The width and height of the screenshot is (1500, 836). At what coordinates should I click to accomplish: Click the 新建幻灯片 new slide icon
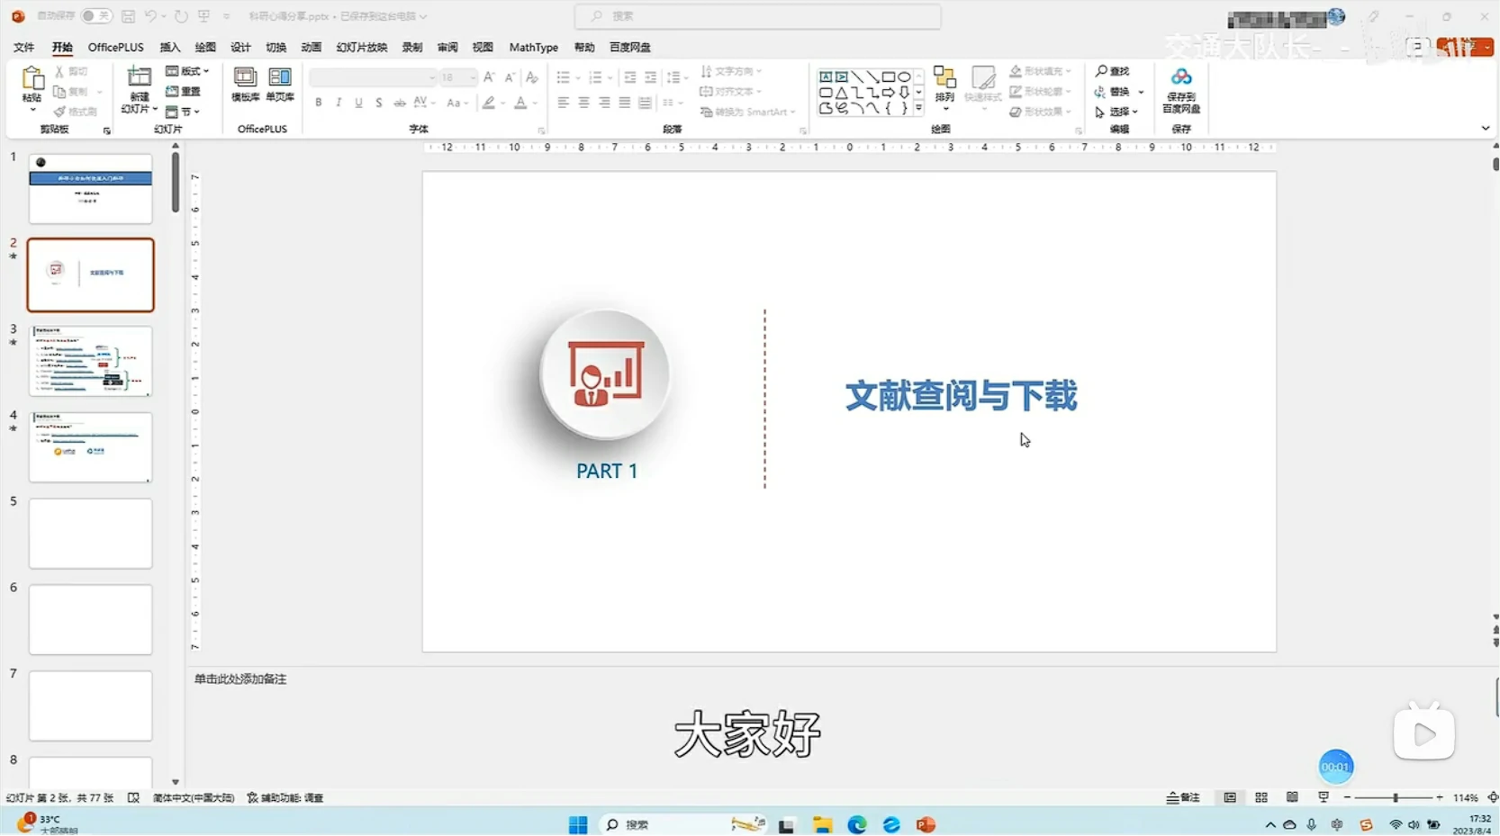140,79
